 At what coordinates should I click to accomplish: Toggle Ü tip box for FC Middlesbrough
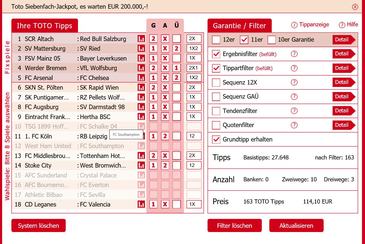pos(177,156)
